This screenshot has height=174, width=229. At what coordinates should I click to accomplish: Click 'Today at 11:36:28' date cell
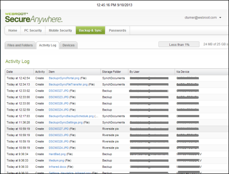tap(18, 122)
